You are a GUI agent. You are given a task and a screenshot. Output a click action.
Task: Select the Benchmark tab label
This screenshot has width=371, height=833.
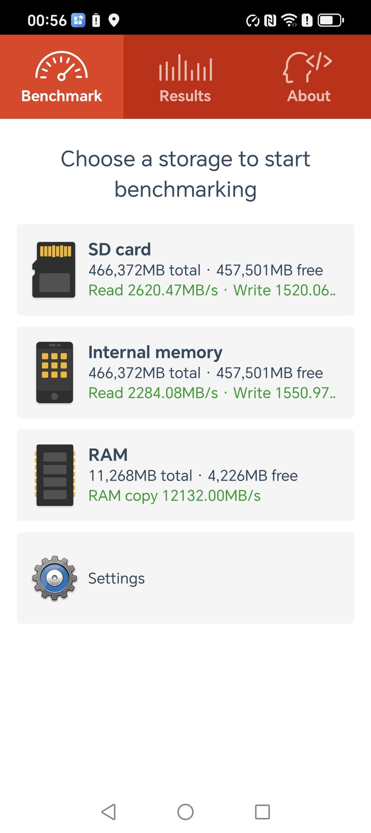62,96
